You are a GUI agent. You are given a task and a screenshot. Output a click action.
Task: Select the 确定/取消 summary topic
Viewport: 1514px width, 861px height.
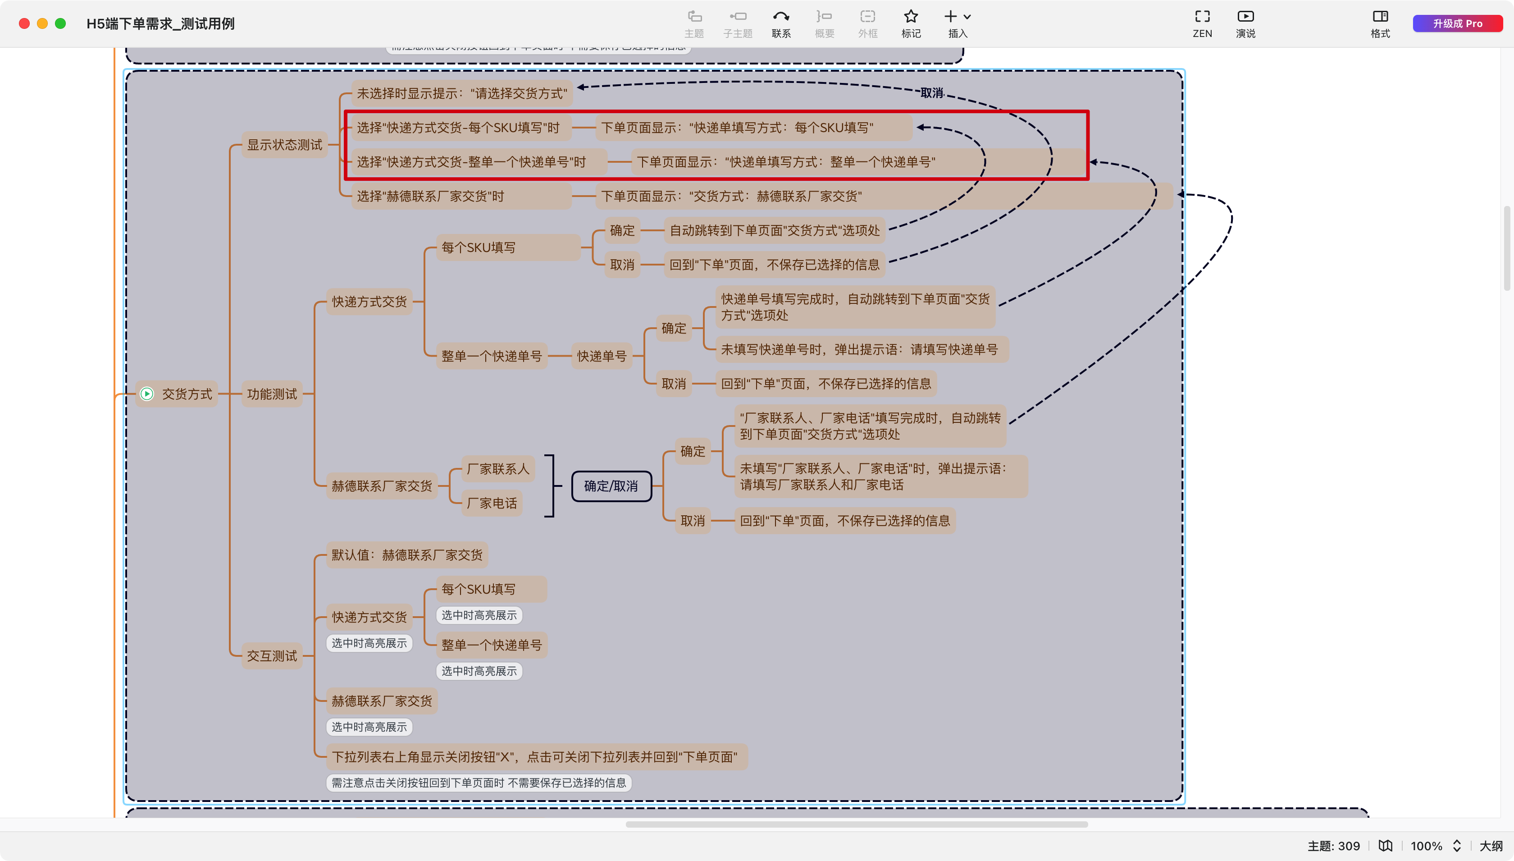(611, 486)
